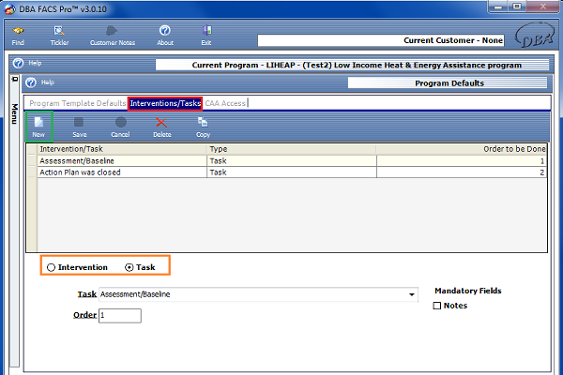563x375 pixels.
Task: Click order value 1 in the table
Action: pos(462,160)
